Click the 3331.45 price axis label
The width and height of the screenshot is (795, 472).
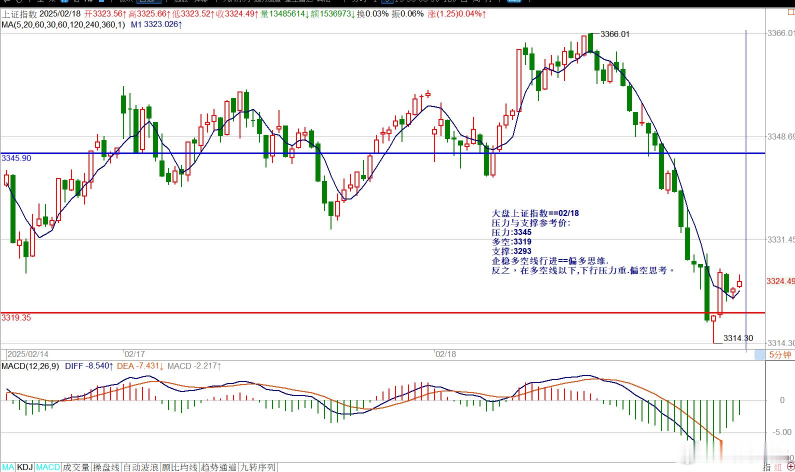(781, 240)
